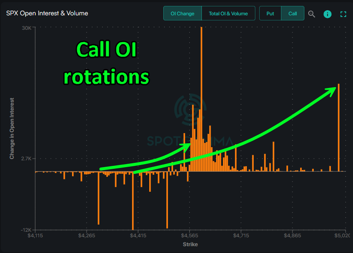Select the tall bar near $5,020 strike

point(339,128)
